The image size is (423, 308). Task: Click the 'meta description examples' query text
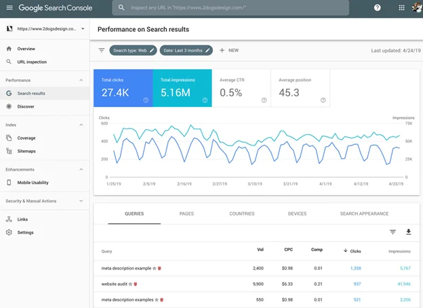[x=127, y=300]
